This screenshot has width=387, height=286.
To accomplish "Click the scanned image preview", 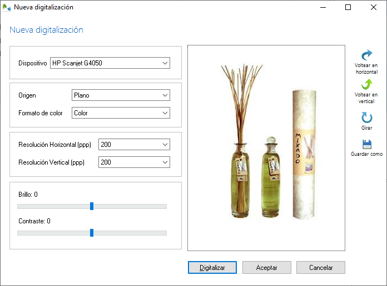I will point(266,148).
